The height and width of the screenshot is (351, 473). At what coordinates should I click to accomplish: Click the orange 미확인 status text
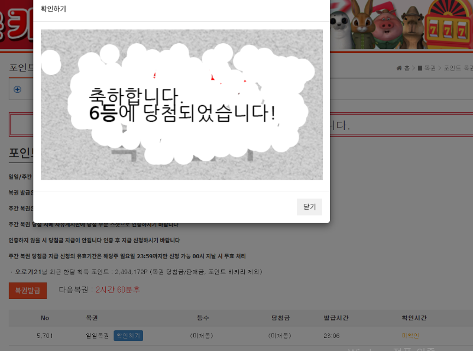point(410,336)
